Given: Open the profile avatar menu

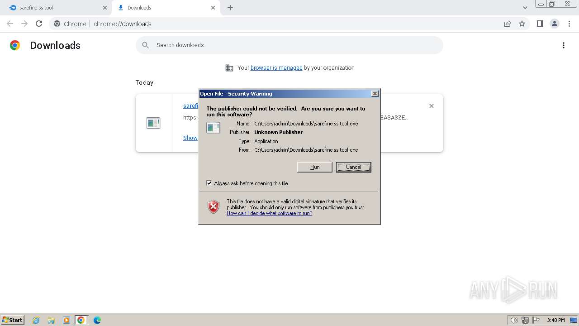Looking at the screenshot, I should pos(555,24).
